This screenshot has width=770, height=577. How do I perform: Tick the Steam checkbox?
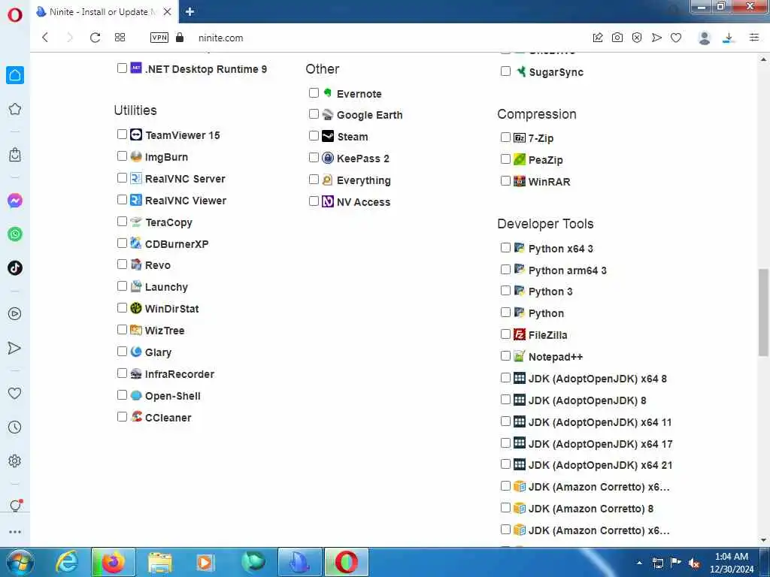[314, 135]
